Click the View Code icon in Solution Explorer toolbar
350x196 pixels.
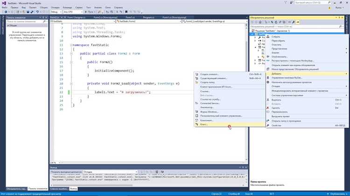click(x=289, y=22)
